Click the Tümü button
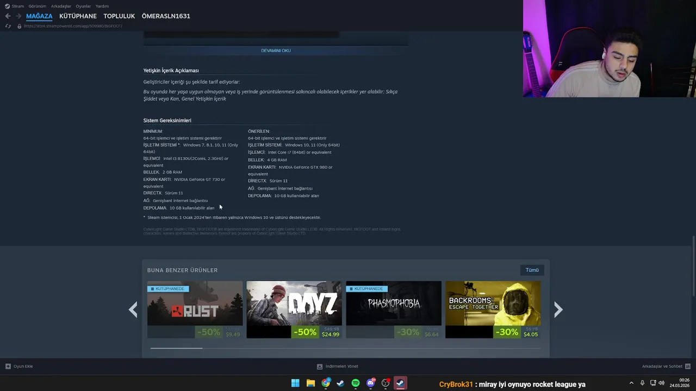The height and width of the screenshot is (391, 696). pos(532,270)
